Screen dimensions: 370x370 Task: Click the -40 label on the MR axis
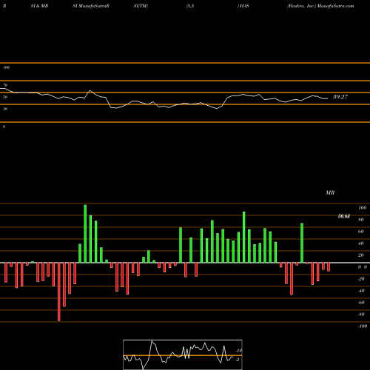click(x=361, y=291)
